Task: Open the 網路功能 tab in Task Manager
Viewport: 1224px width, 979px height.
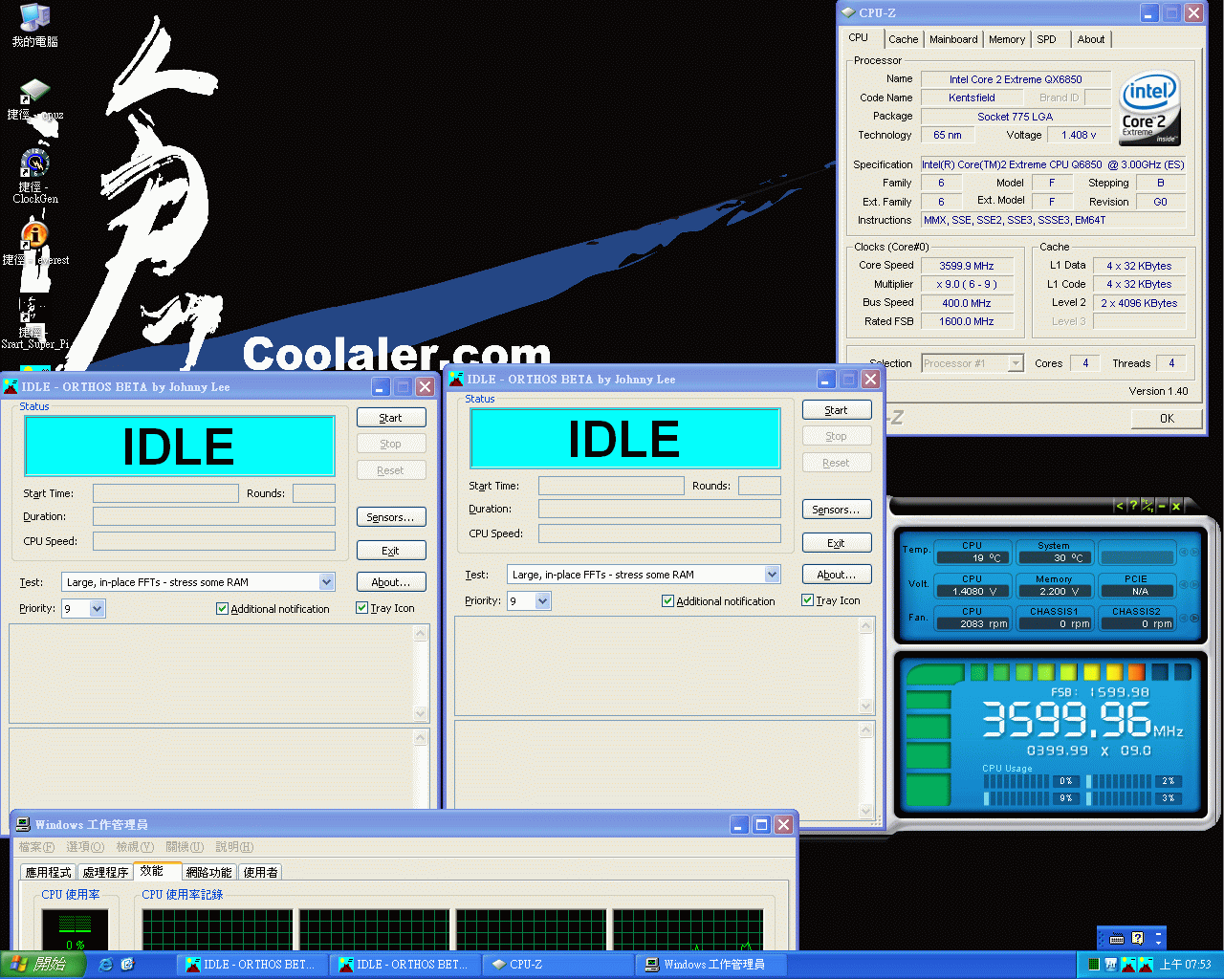Action: point(208,872)
